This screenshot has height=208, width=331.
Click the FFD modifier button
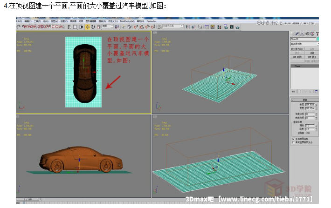297,49
